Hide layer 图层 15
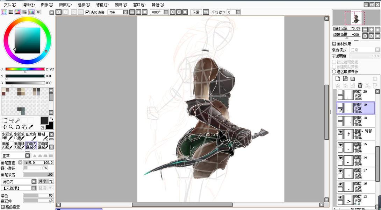The image size is (381, 210). tap(340, 145)
